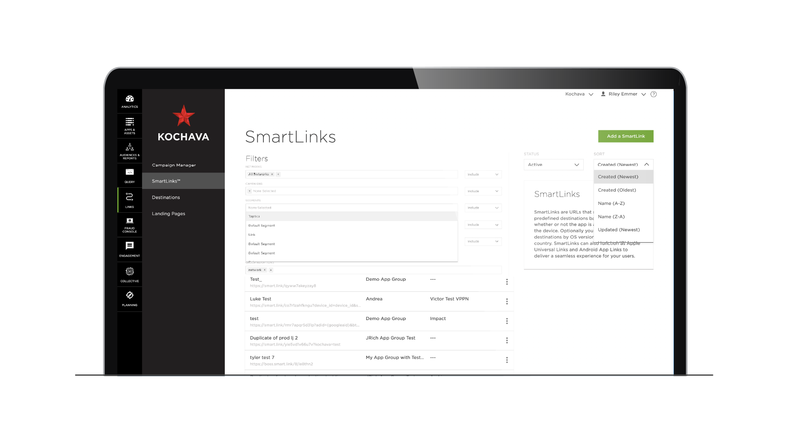Click three-dot menu for Luke Test
Image resolution: width=788 pixels, height=443 pixels.
pos(507,301)
